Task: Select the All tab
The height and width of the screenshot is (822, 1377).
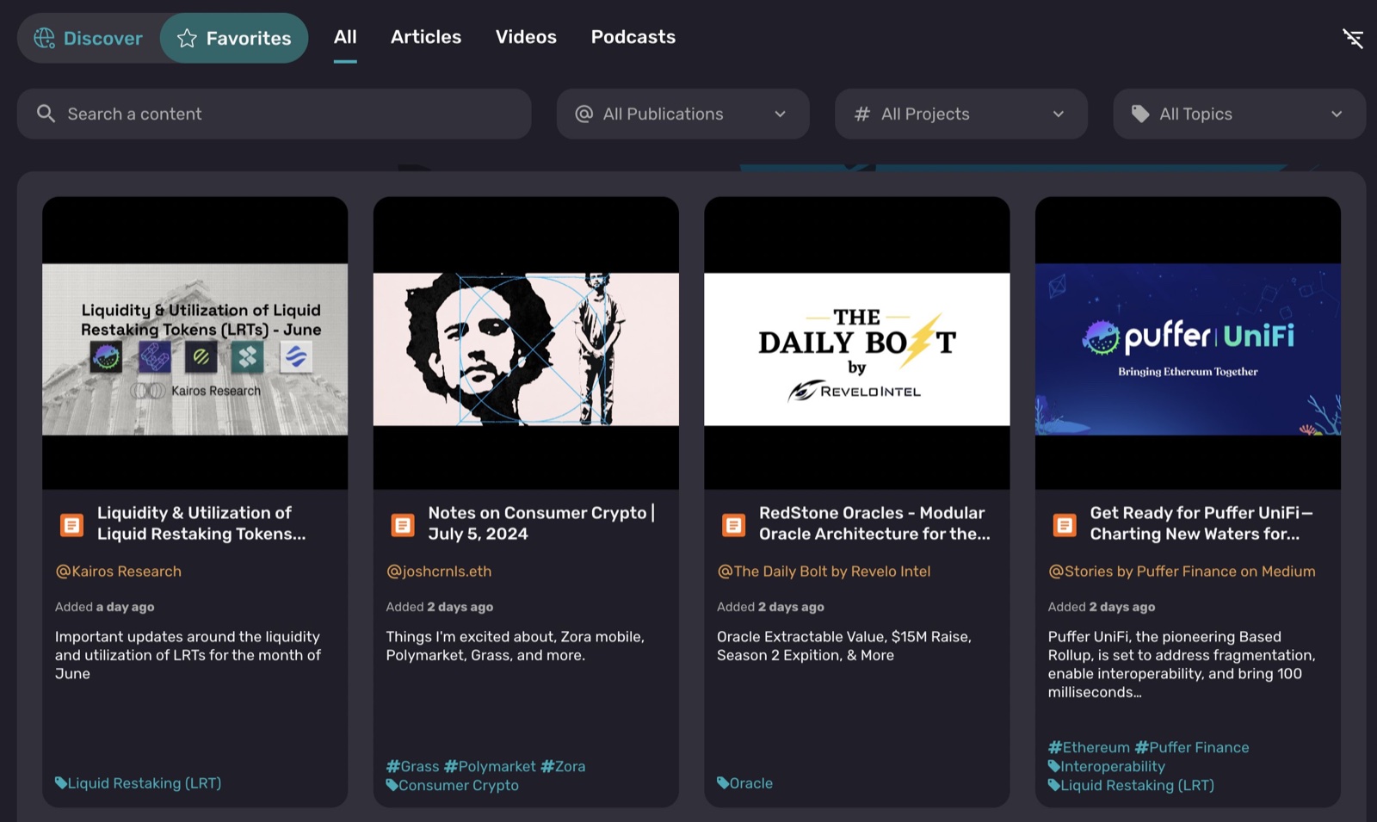Action: click(x=345, y=37)
